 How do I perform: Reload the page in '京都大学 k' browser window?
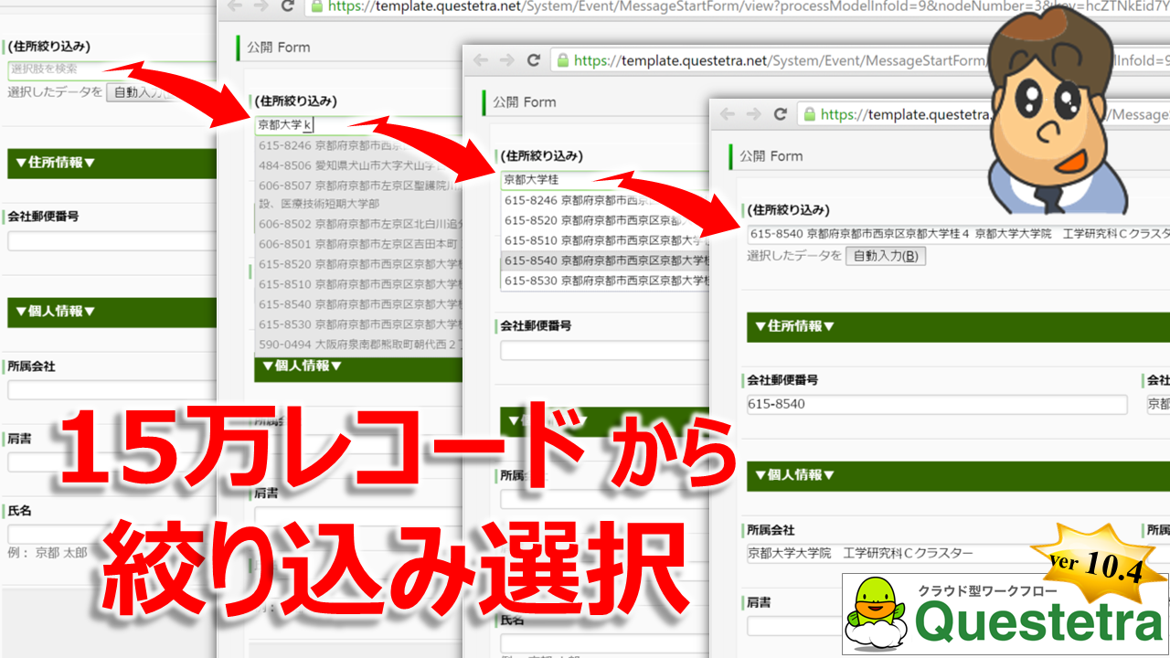coord(287,6)
